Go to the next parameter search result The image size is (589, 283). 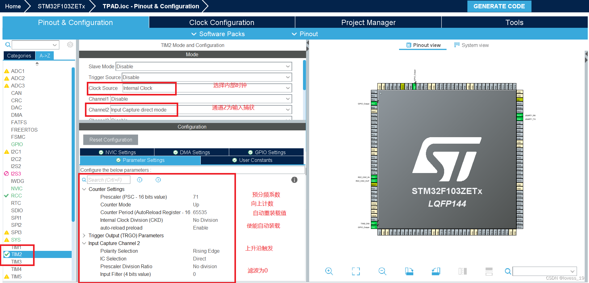click(158, 180)
